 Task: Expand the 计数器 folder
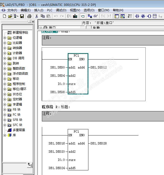(x=5, y=53)
